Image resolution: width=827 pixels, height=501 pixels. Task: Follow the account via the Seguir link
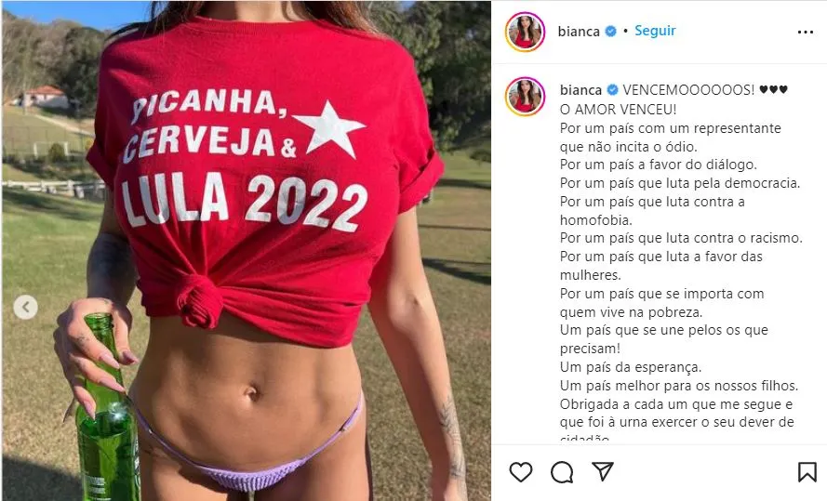click(x=655, y=31)
